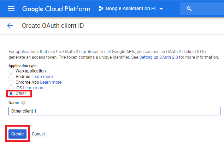Click the Name input field
The width and height of the screenshot is (224, 153).
click(x=114, y=111)
